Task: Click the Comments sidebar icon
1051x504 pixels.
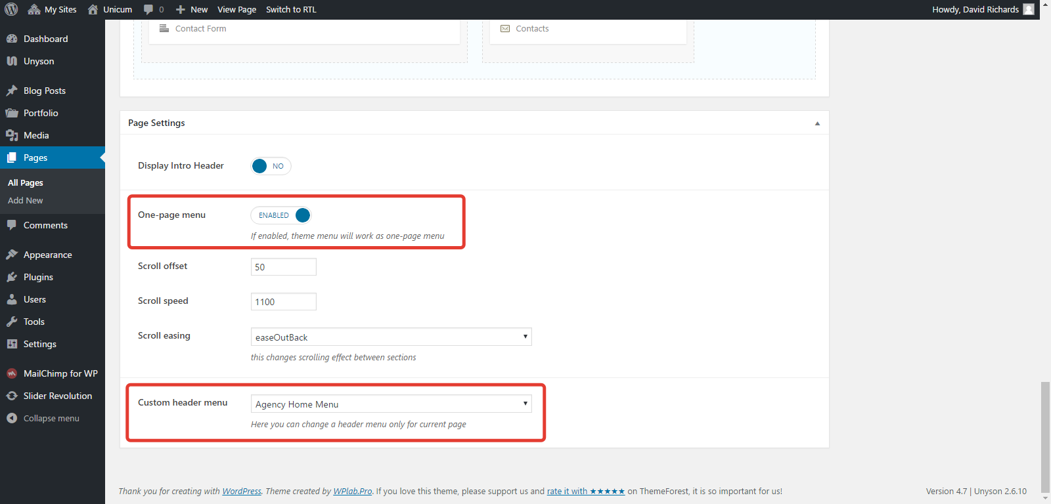Action: 12,225
